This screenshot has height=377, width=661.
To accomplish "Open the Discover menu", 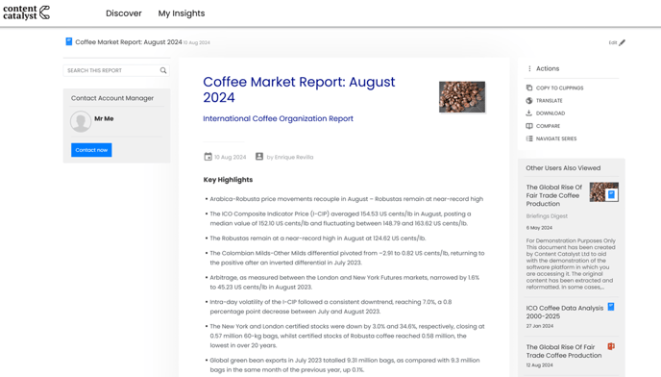I will pos(124,13).
